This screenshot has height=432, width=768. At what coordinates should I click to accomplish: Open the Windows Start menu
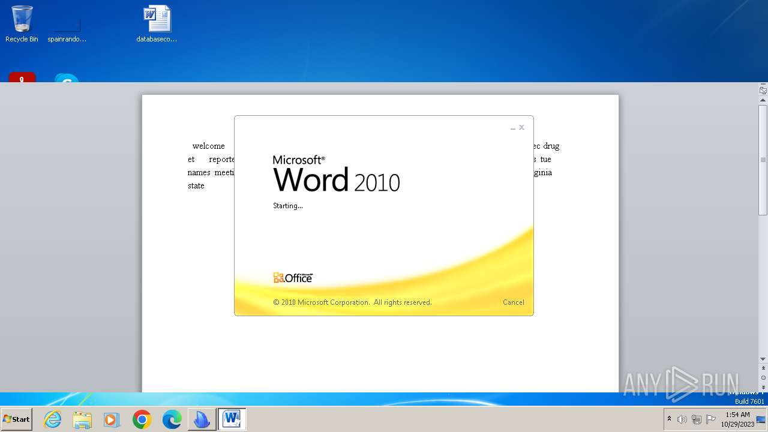pyautogui.click(x=17, y=419)
